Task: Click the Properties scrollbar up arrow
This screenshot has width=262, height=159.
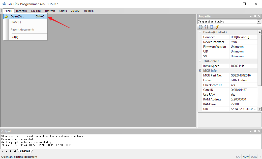Action: (259, 32)
